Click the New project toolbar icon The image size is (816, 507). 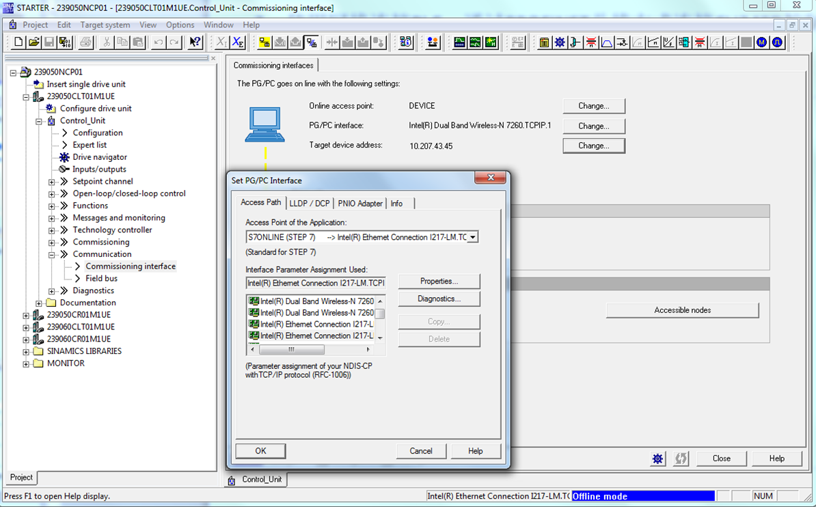pyautogui.click(x=18, y=42)
